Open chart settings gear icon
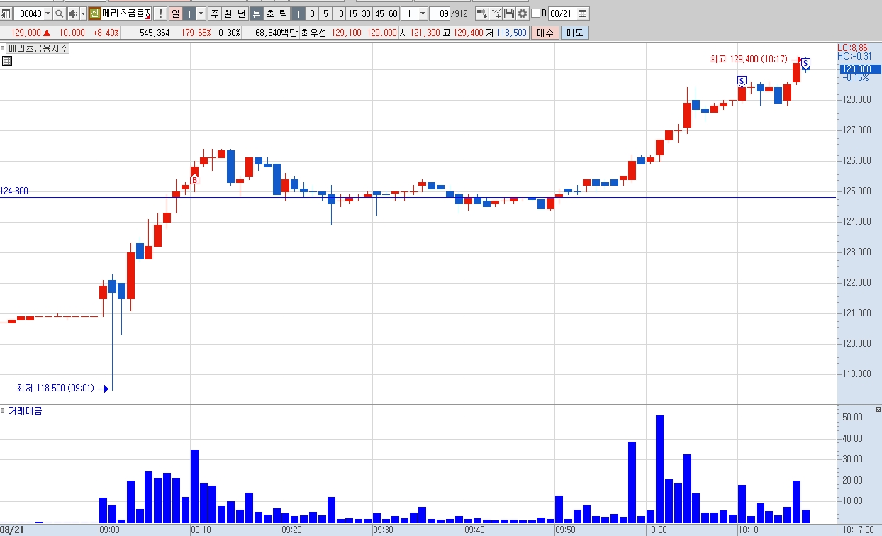 click(x=522, y=13)
